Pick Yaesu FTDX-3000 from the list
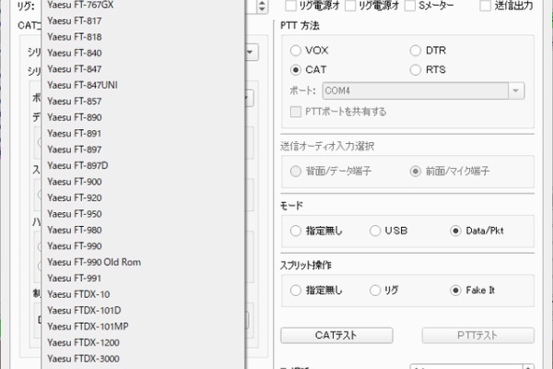 point(143,359)
